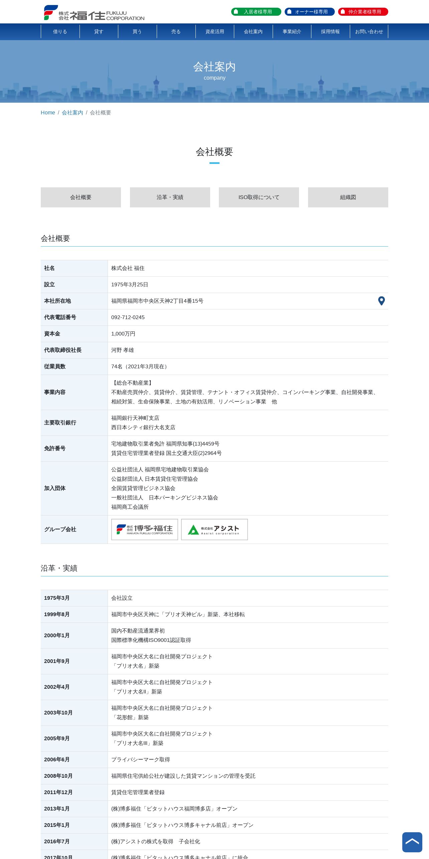The image size is (429, 859).
Task: Click the scroll-to-top arrow button
Action: coord(412,842)
